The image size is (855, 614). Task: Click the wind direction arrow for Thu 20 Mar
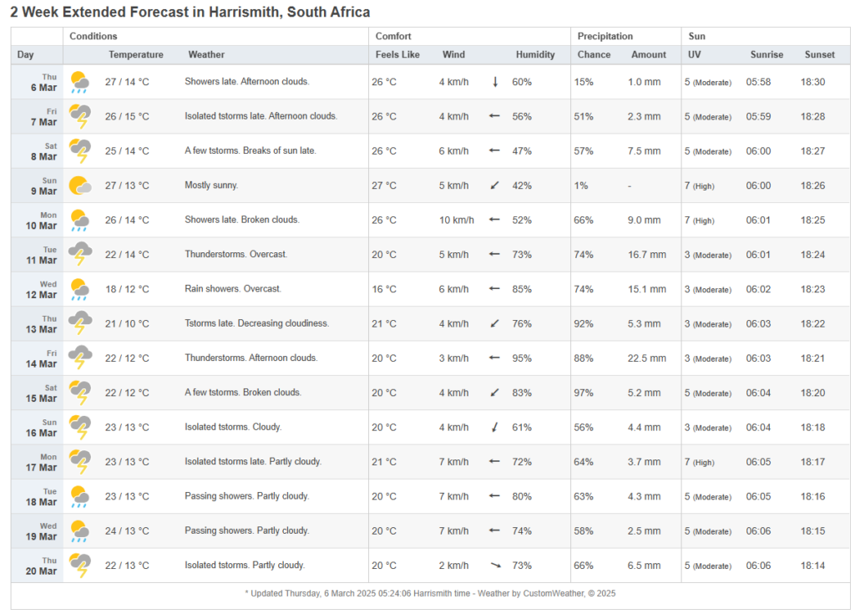(495, 566)
